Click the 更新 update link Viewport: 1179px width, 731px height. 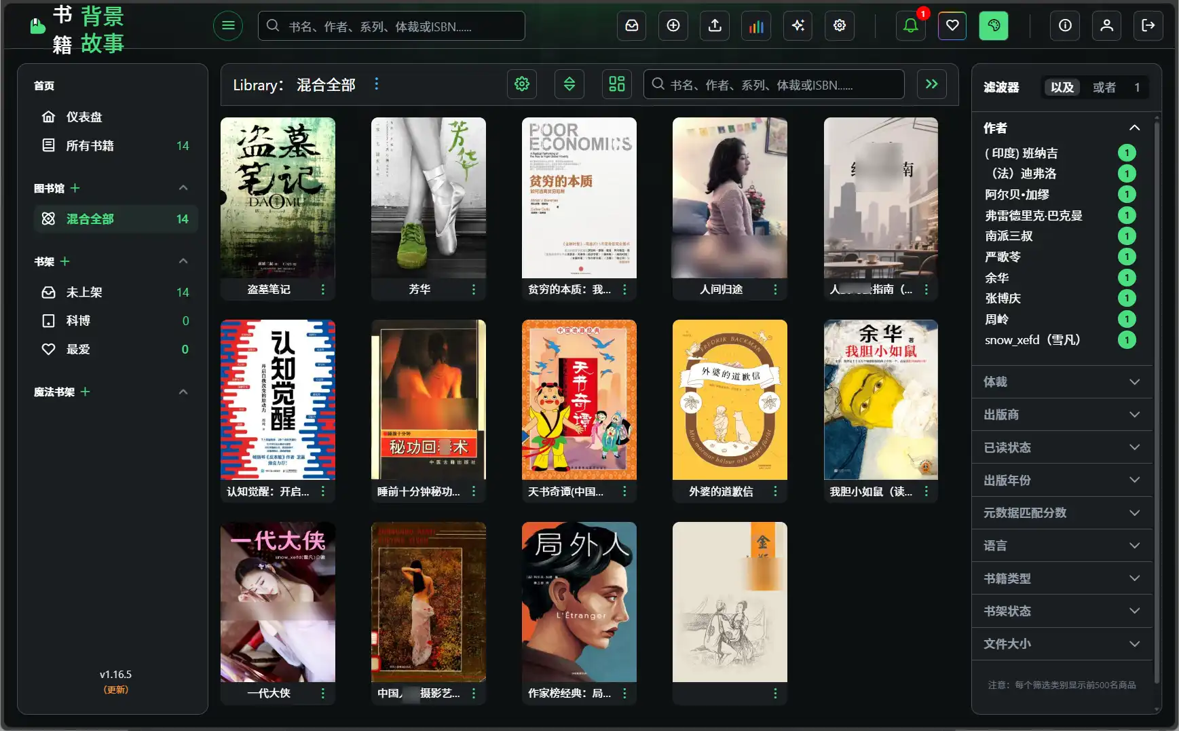point(114,690)
